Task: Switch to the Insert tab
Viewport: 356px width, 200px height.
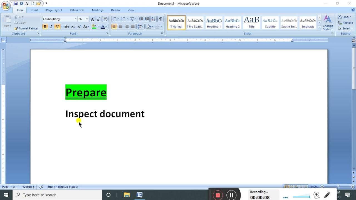Action: coord(34,10)
